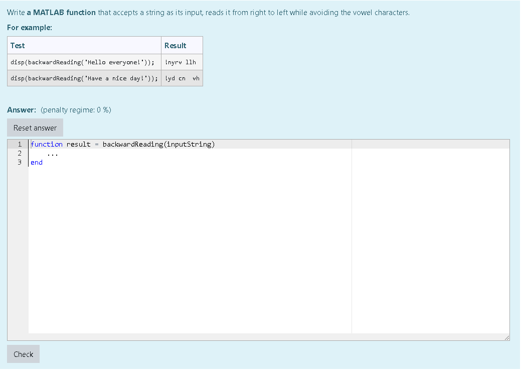Select line number 2 in the gutter
This screenshot has height=372, width=522.
pos(19,153)
